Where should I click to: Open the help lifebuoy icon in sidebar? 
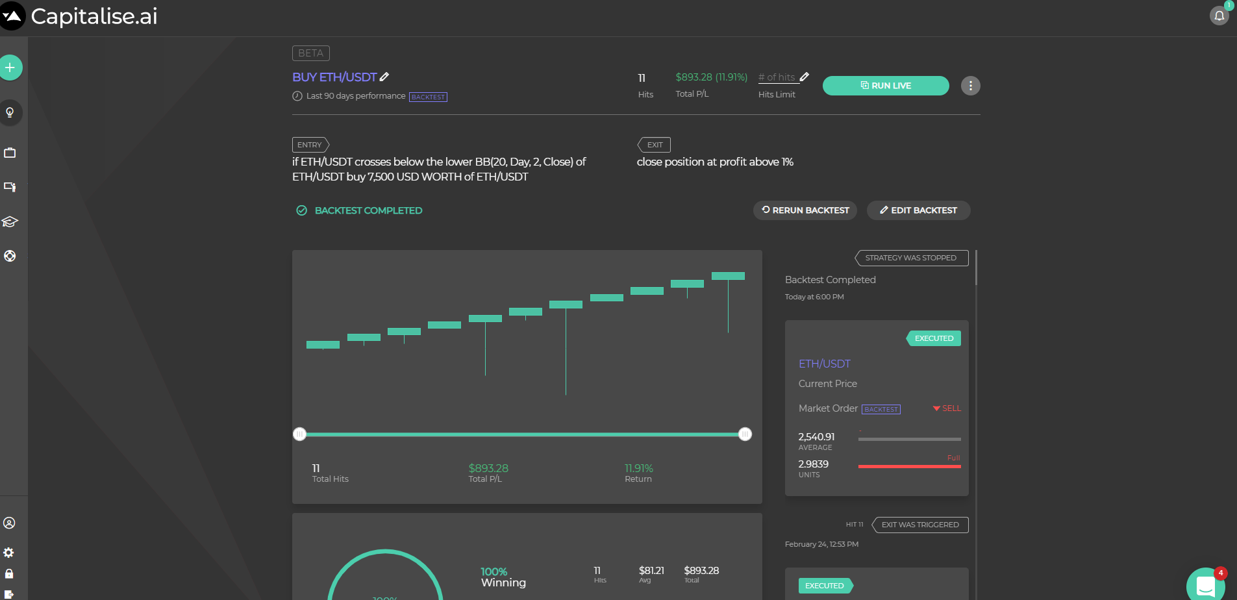[10, 256]
